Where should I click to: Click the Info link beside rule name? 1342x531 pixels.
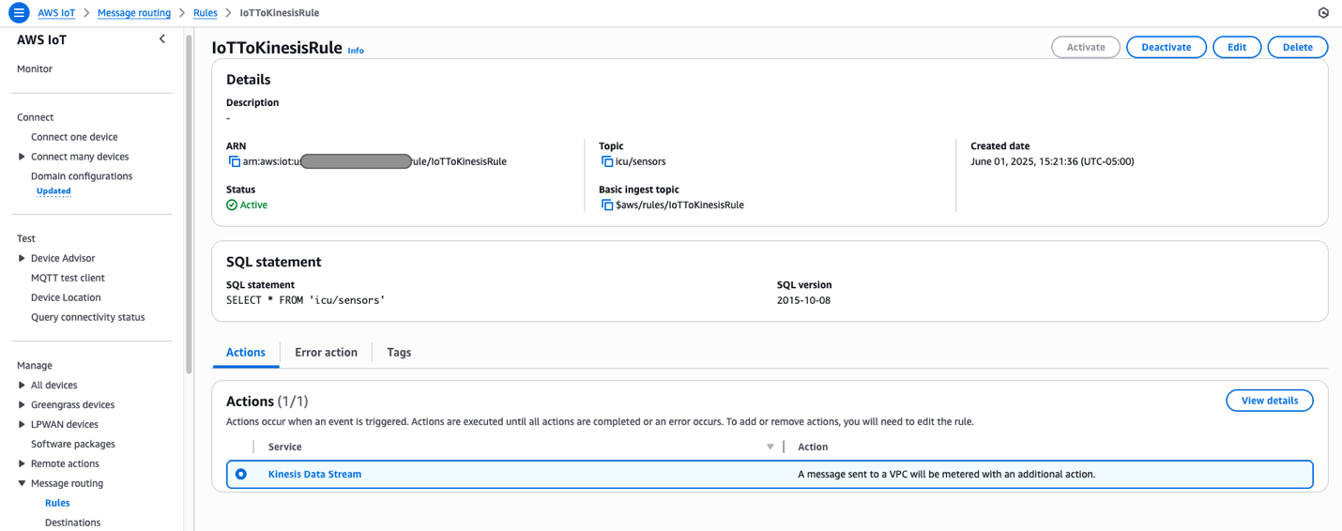coord(356,51)
